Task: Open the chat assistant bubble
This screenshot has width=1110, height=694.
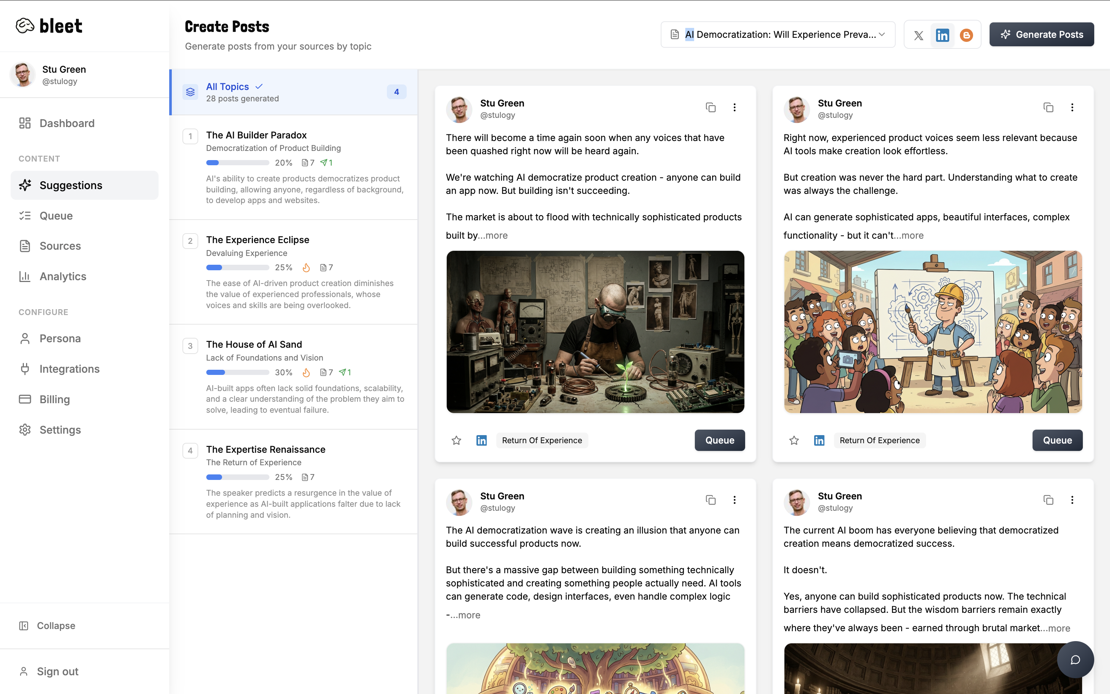Action: [x=1075, y=659]
